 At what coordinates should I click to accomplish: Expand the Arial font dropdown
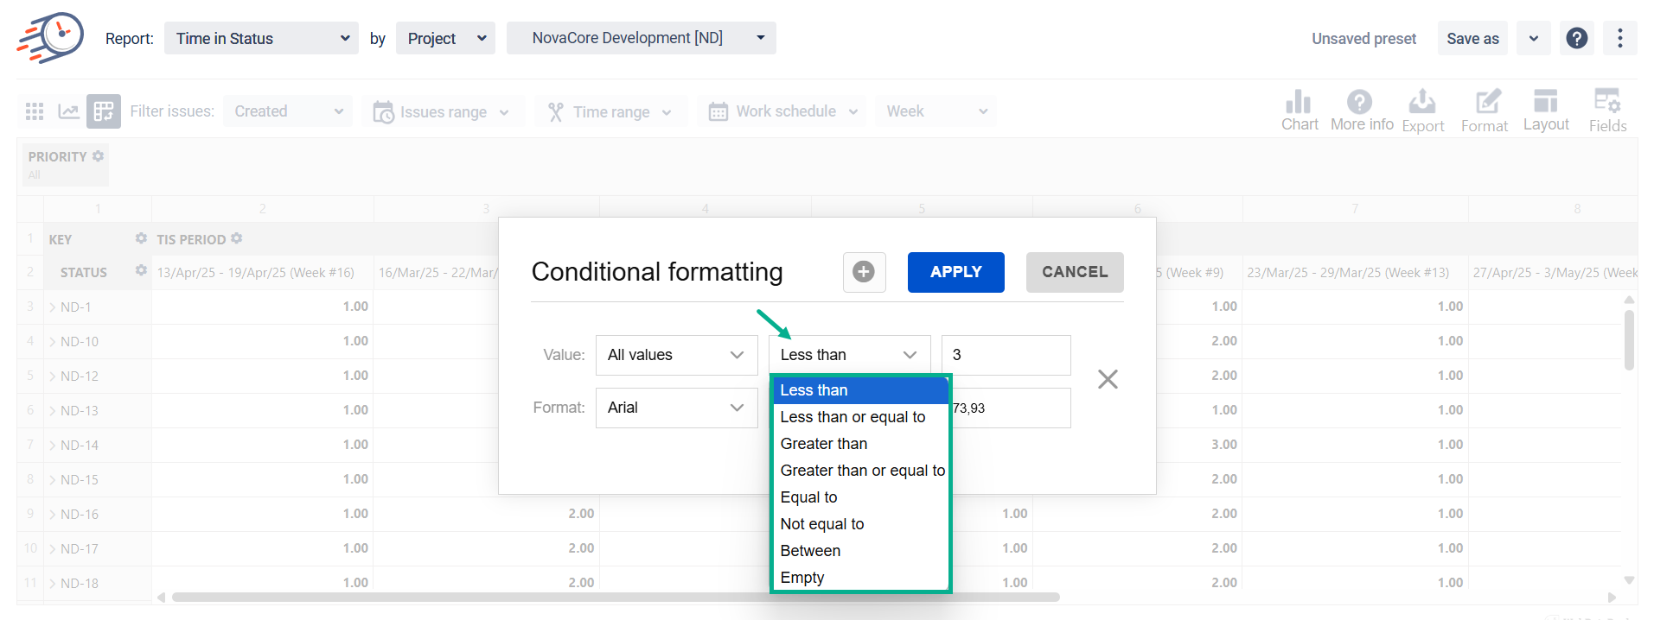pyautogui.click(x=676, y=408)
